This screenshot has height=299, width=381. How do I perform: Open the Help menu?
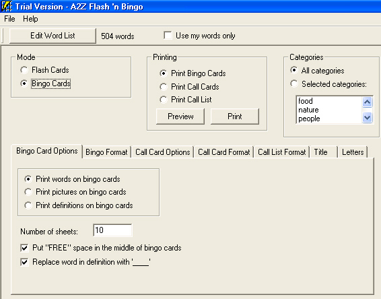30,19
